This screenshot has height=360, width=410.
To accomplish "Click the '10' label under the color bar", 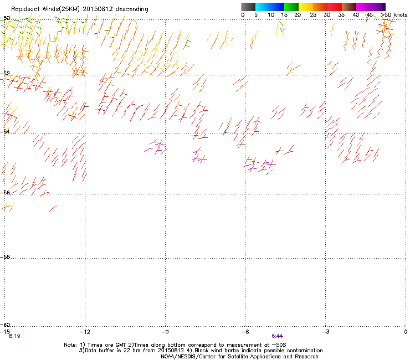I will 271,14.
